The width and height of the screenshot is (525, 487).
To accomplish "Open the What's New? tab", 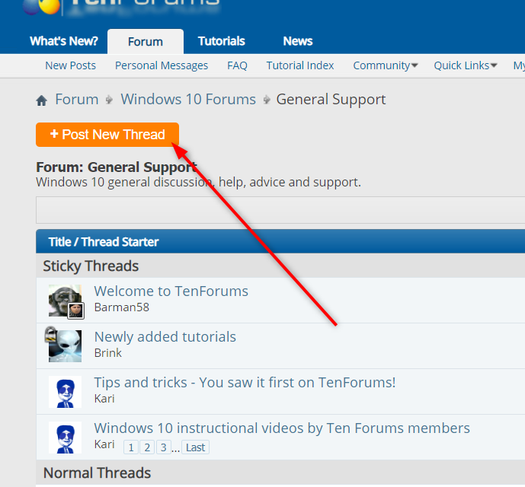I will click(63, 41).
